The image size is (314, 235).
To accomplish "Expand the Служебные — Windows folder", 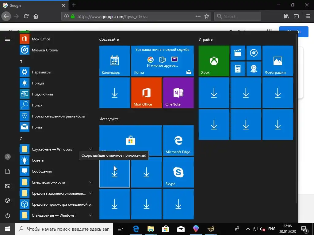I will [57, 149].
